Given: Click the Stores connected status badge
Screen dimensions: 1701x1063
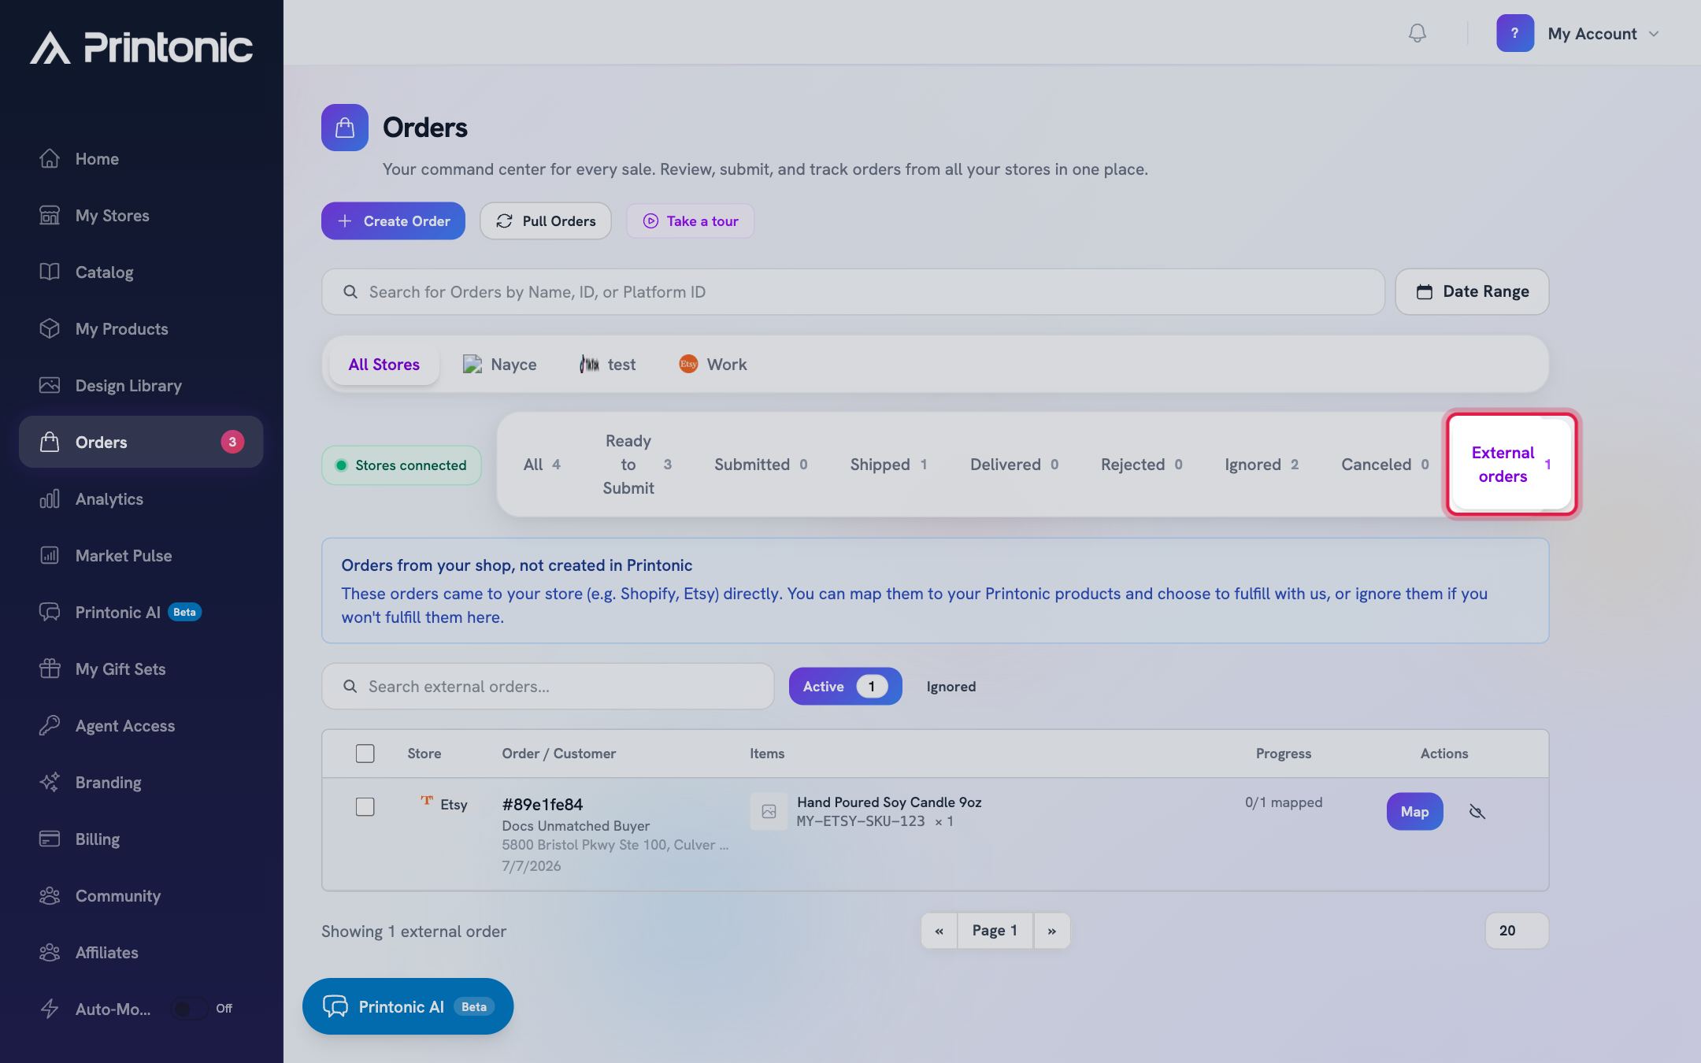Looking at the screenshot, I should 402,465.
